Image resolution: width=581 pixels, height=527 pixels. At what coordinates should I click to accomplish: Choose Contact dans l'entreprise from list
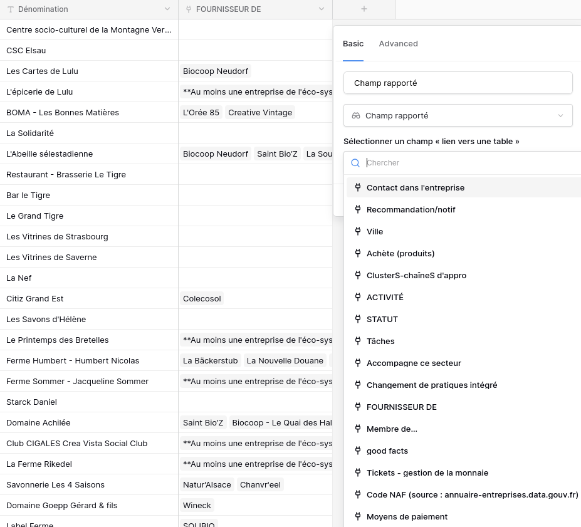pyautogui.click(x=415, y=187)
